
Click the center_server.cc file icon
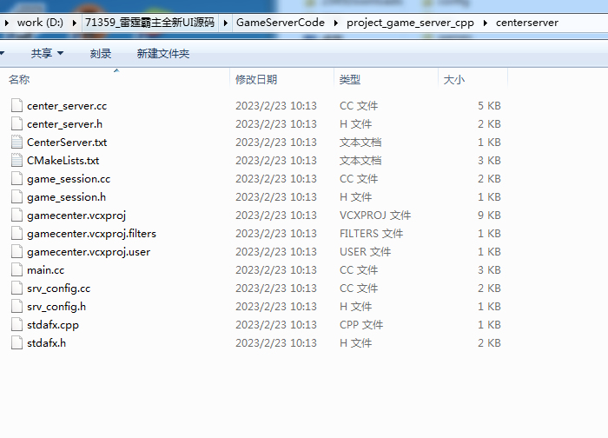pyautogui.click(x=17, y=105)
